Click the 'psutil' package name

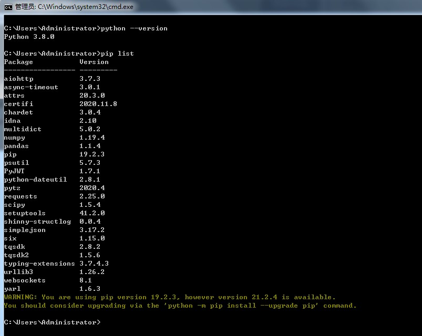[16, 163]
